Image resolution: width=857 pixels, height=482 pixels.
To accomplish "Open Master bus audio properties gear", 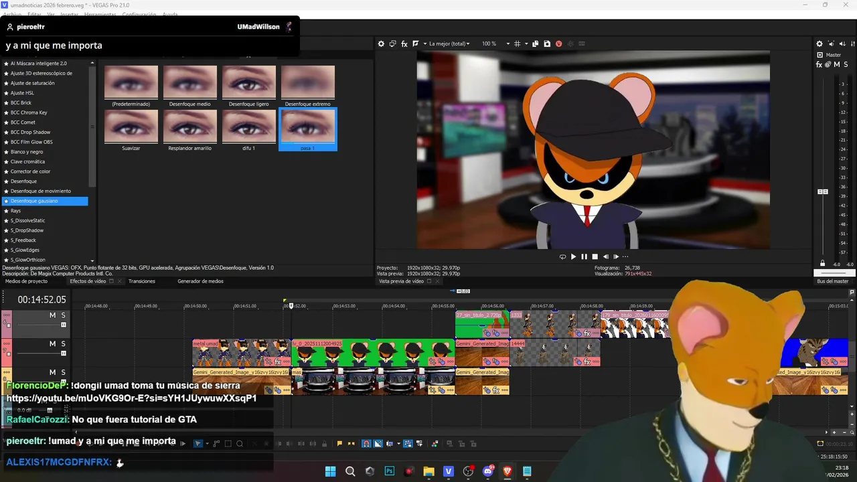I will tap(820, 44).
